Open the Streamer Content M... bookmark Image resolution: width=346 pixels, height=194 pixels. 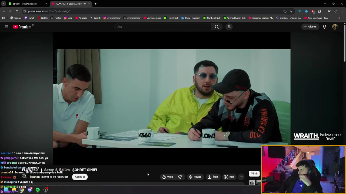click(261, 18)
